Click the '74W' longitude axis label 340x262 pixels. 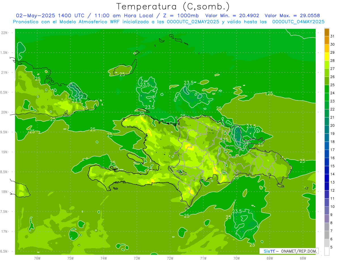pyautogui.click(x=104, y=258)
